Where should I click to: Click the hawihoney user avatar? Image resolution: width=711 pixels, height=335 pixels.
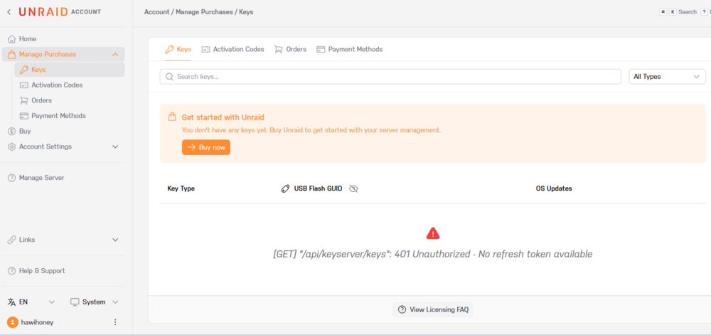click(13, 322)
